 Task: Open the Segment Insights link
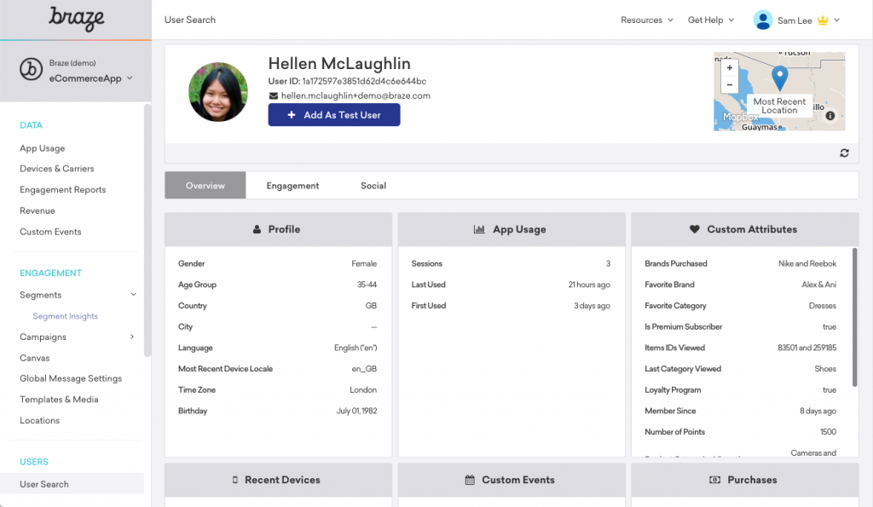(x=65, y=316)
